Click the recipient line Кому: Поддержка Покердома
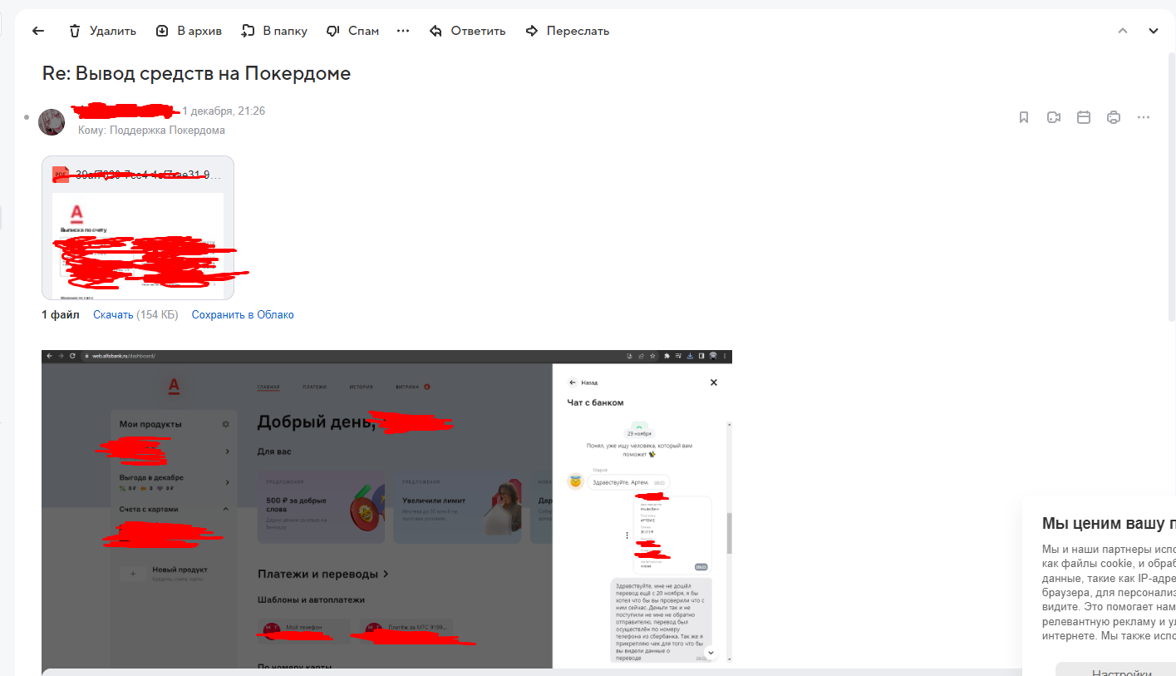Viewport: 1176px width, 676px height. (151, 131)
